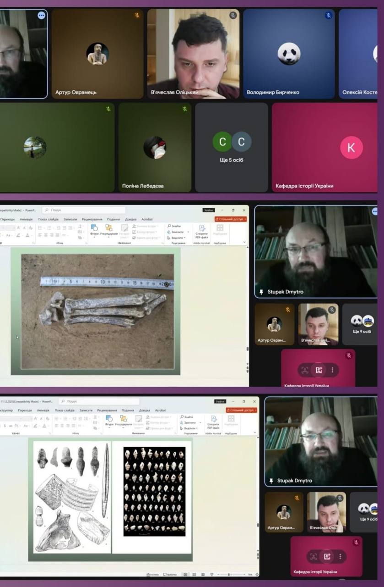Select Acrobat tab in lower PowerPoint window
This screenshot has width=384, height=587.
tap(160, 410)
